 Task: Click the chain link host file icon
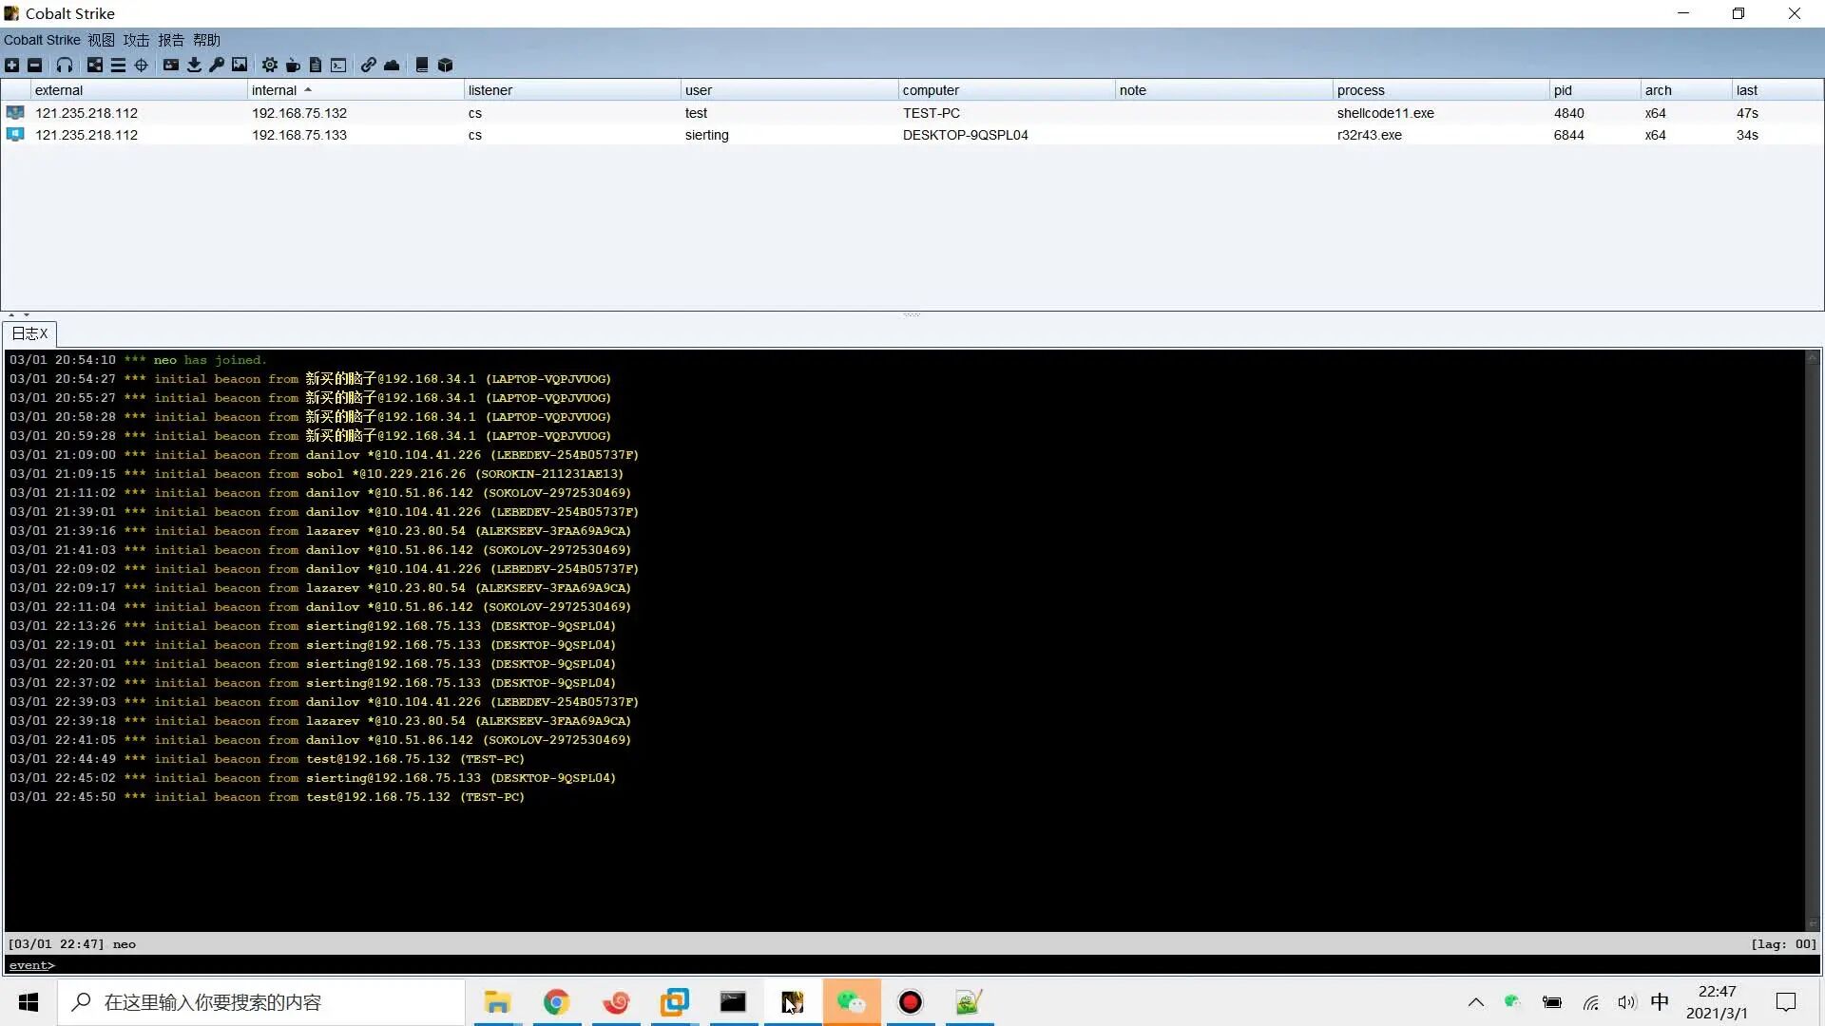tap(369, 65)
